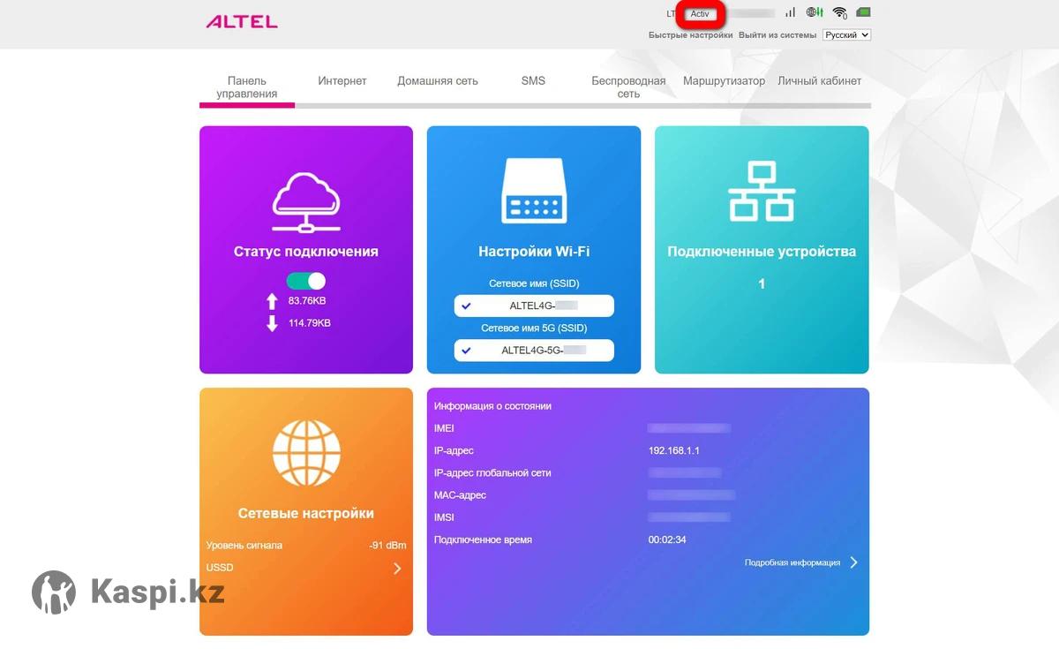Click the signal strength bars icon
The height and width of the screenshot is (649, 1059).
click(790, 12)
